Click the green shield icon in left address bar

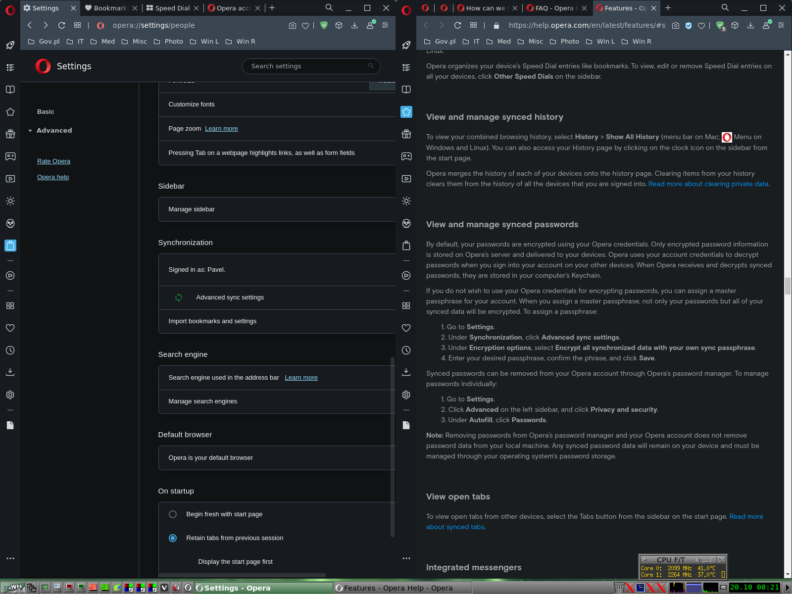pyautogui.click(x=324, y=25)
